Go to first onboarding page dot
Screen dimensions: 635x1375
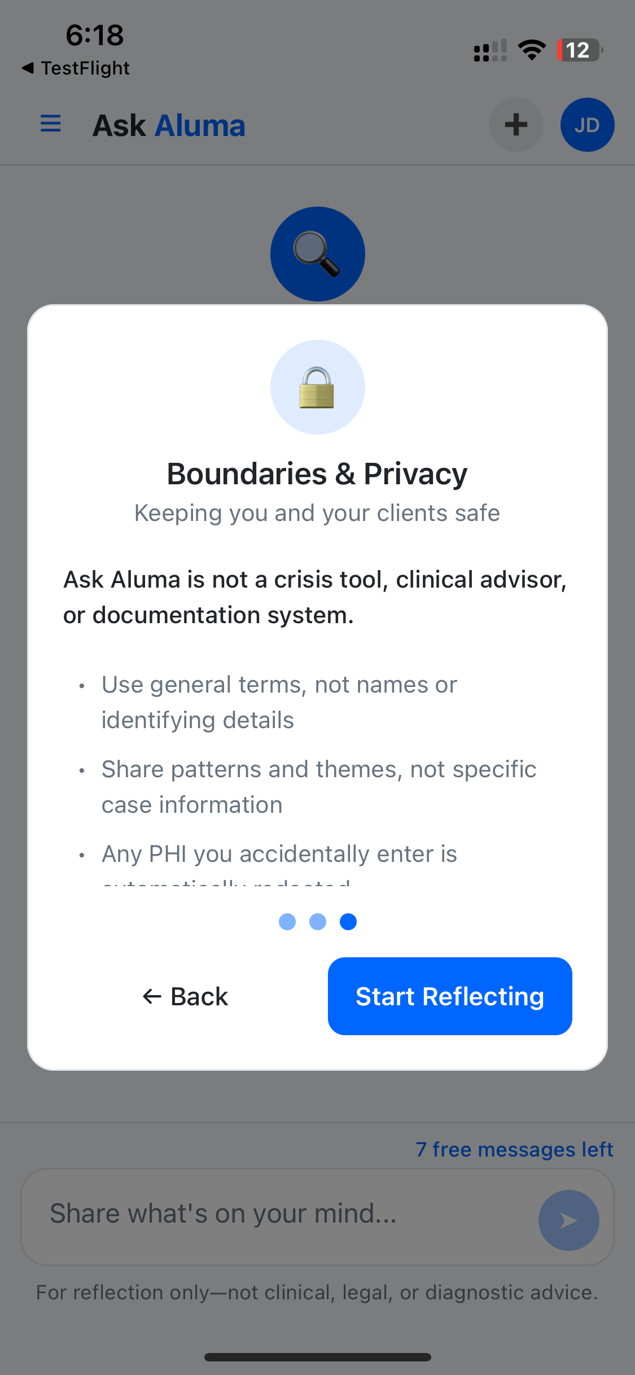pyautogui.click(x=287, y=922)
